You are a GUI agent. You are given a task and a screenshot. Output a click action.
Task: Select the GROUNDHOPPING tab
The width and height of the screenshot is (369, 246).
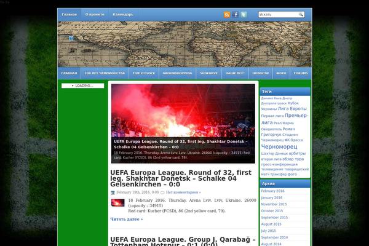pyautogui.click(x=177, y=73)
